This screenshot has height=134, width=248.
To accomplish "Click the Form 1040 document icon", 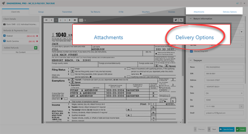I will pyautogui.click(x=4, y=24).
